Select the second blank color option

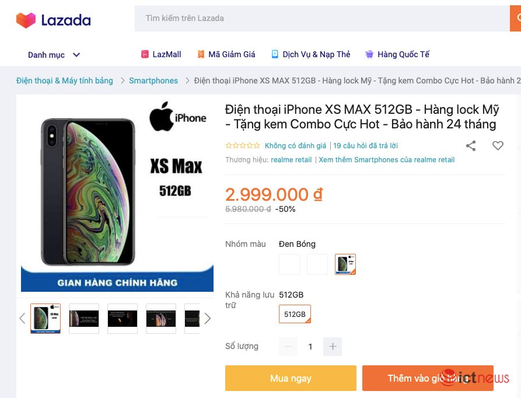317,264
